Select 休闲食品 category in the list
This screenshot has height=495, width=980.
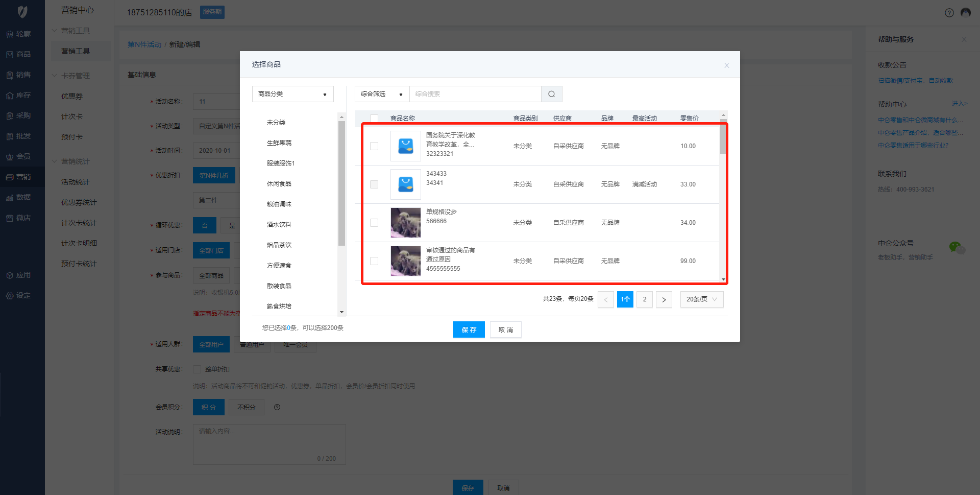click(x=279, y=184)
